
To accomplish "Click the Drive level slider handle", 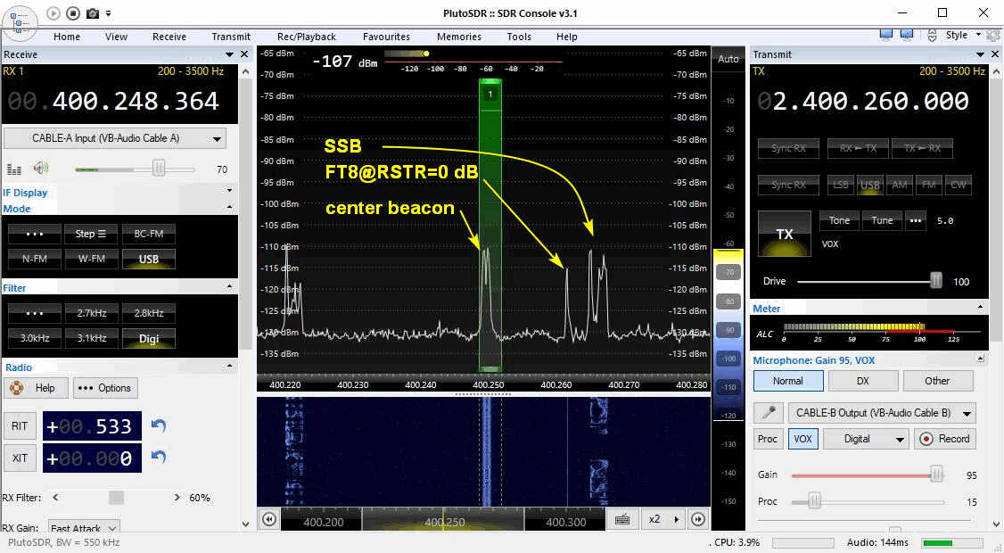I will pyautogui.click(x=935, y=281).
